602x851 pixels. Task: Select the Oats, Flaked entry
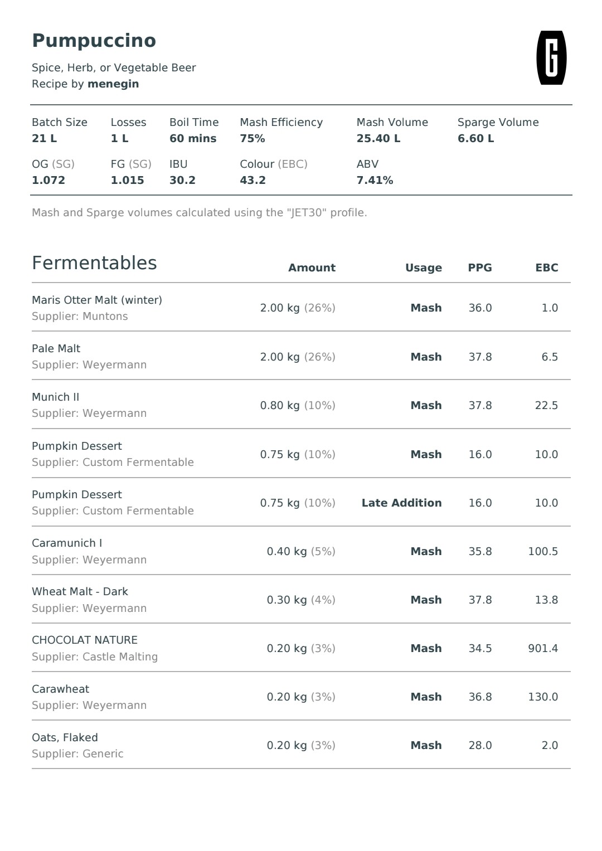[65, 738]
